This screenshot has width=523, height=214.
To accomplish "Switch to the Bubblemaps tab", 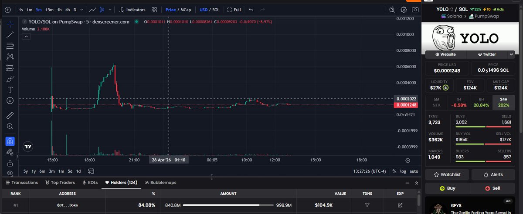I will click(x=160, y=183).
